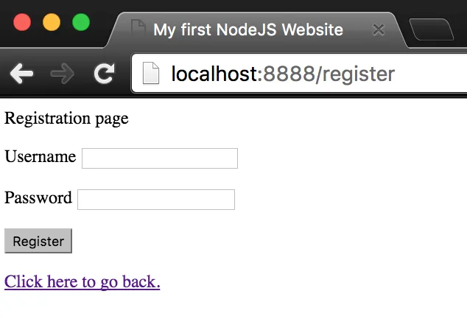Click into the Username input field

point(160,158)
